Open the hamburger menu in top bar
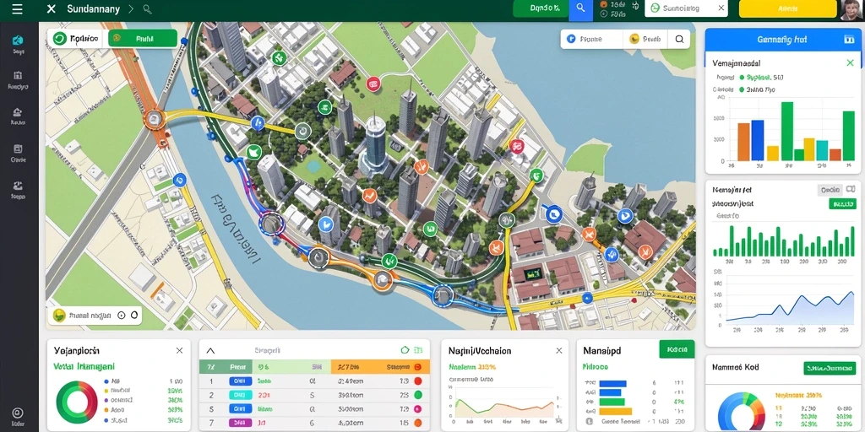The height and width of the screenshot is (432, 865). [17, 8]
